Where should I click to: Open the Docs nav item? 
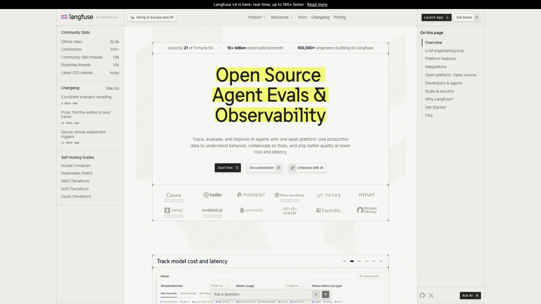pyautogui.click(x=302, y=17)
